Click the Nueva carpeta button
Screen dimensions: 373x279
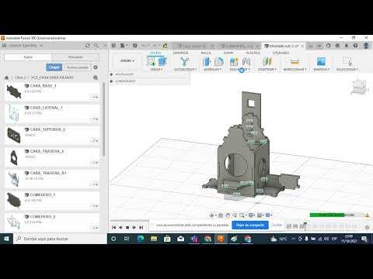77,67
